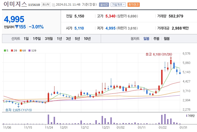
Task: Click the 거래량 value 582,979
Action: [176, 16]
